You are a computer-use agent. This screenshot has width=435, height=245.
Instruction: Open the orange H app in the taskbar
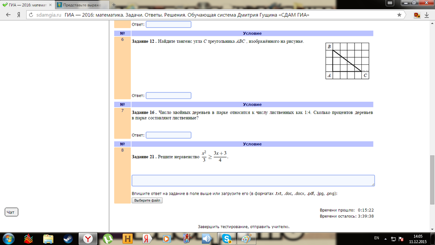click(x=127, y=238)
